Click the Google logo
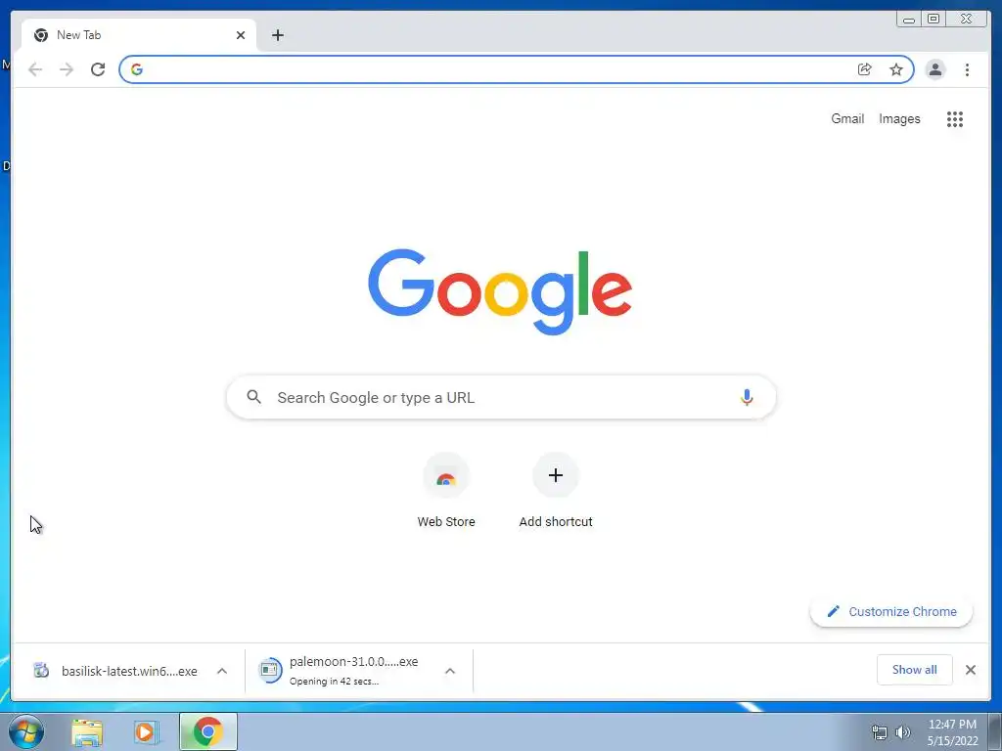1002x751 pixels. coord(500,291)
